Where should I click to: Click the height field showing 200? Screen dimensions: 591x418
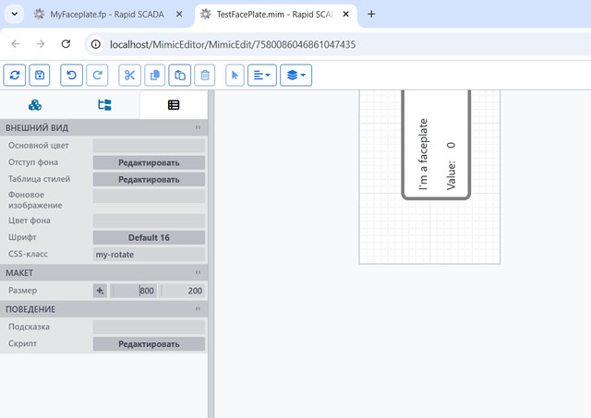pos(183,291)
